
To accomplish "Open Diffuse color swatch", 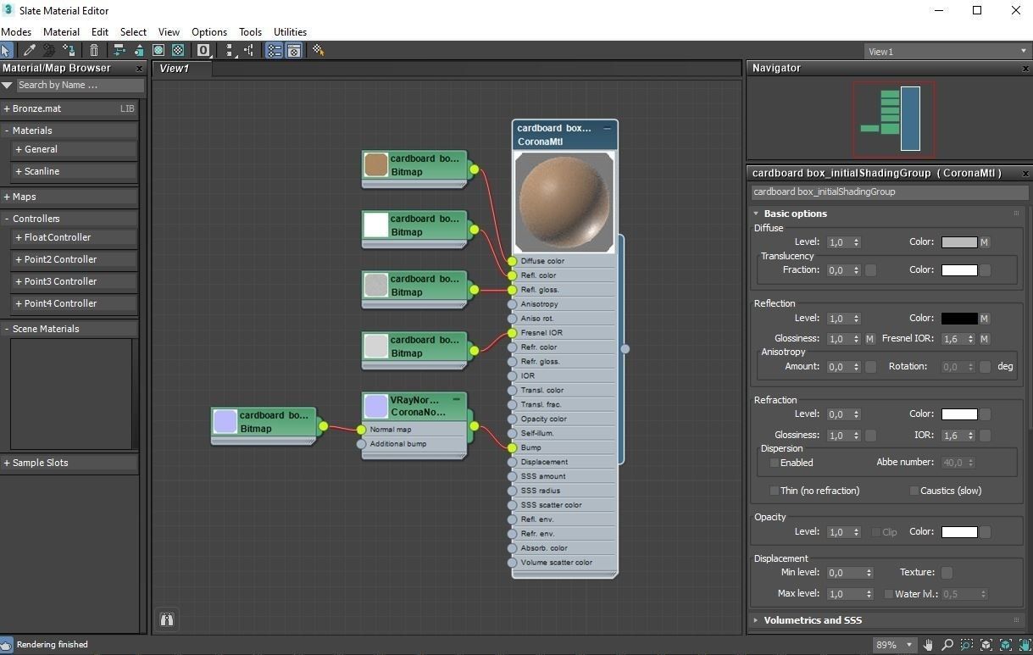I will (x=959, y=242).
